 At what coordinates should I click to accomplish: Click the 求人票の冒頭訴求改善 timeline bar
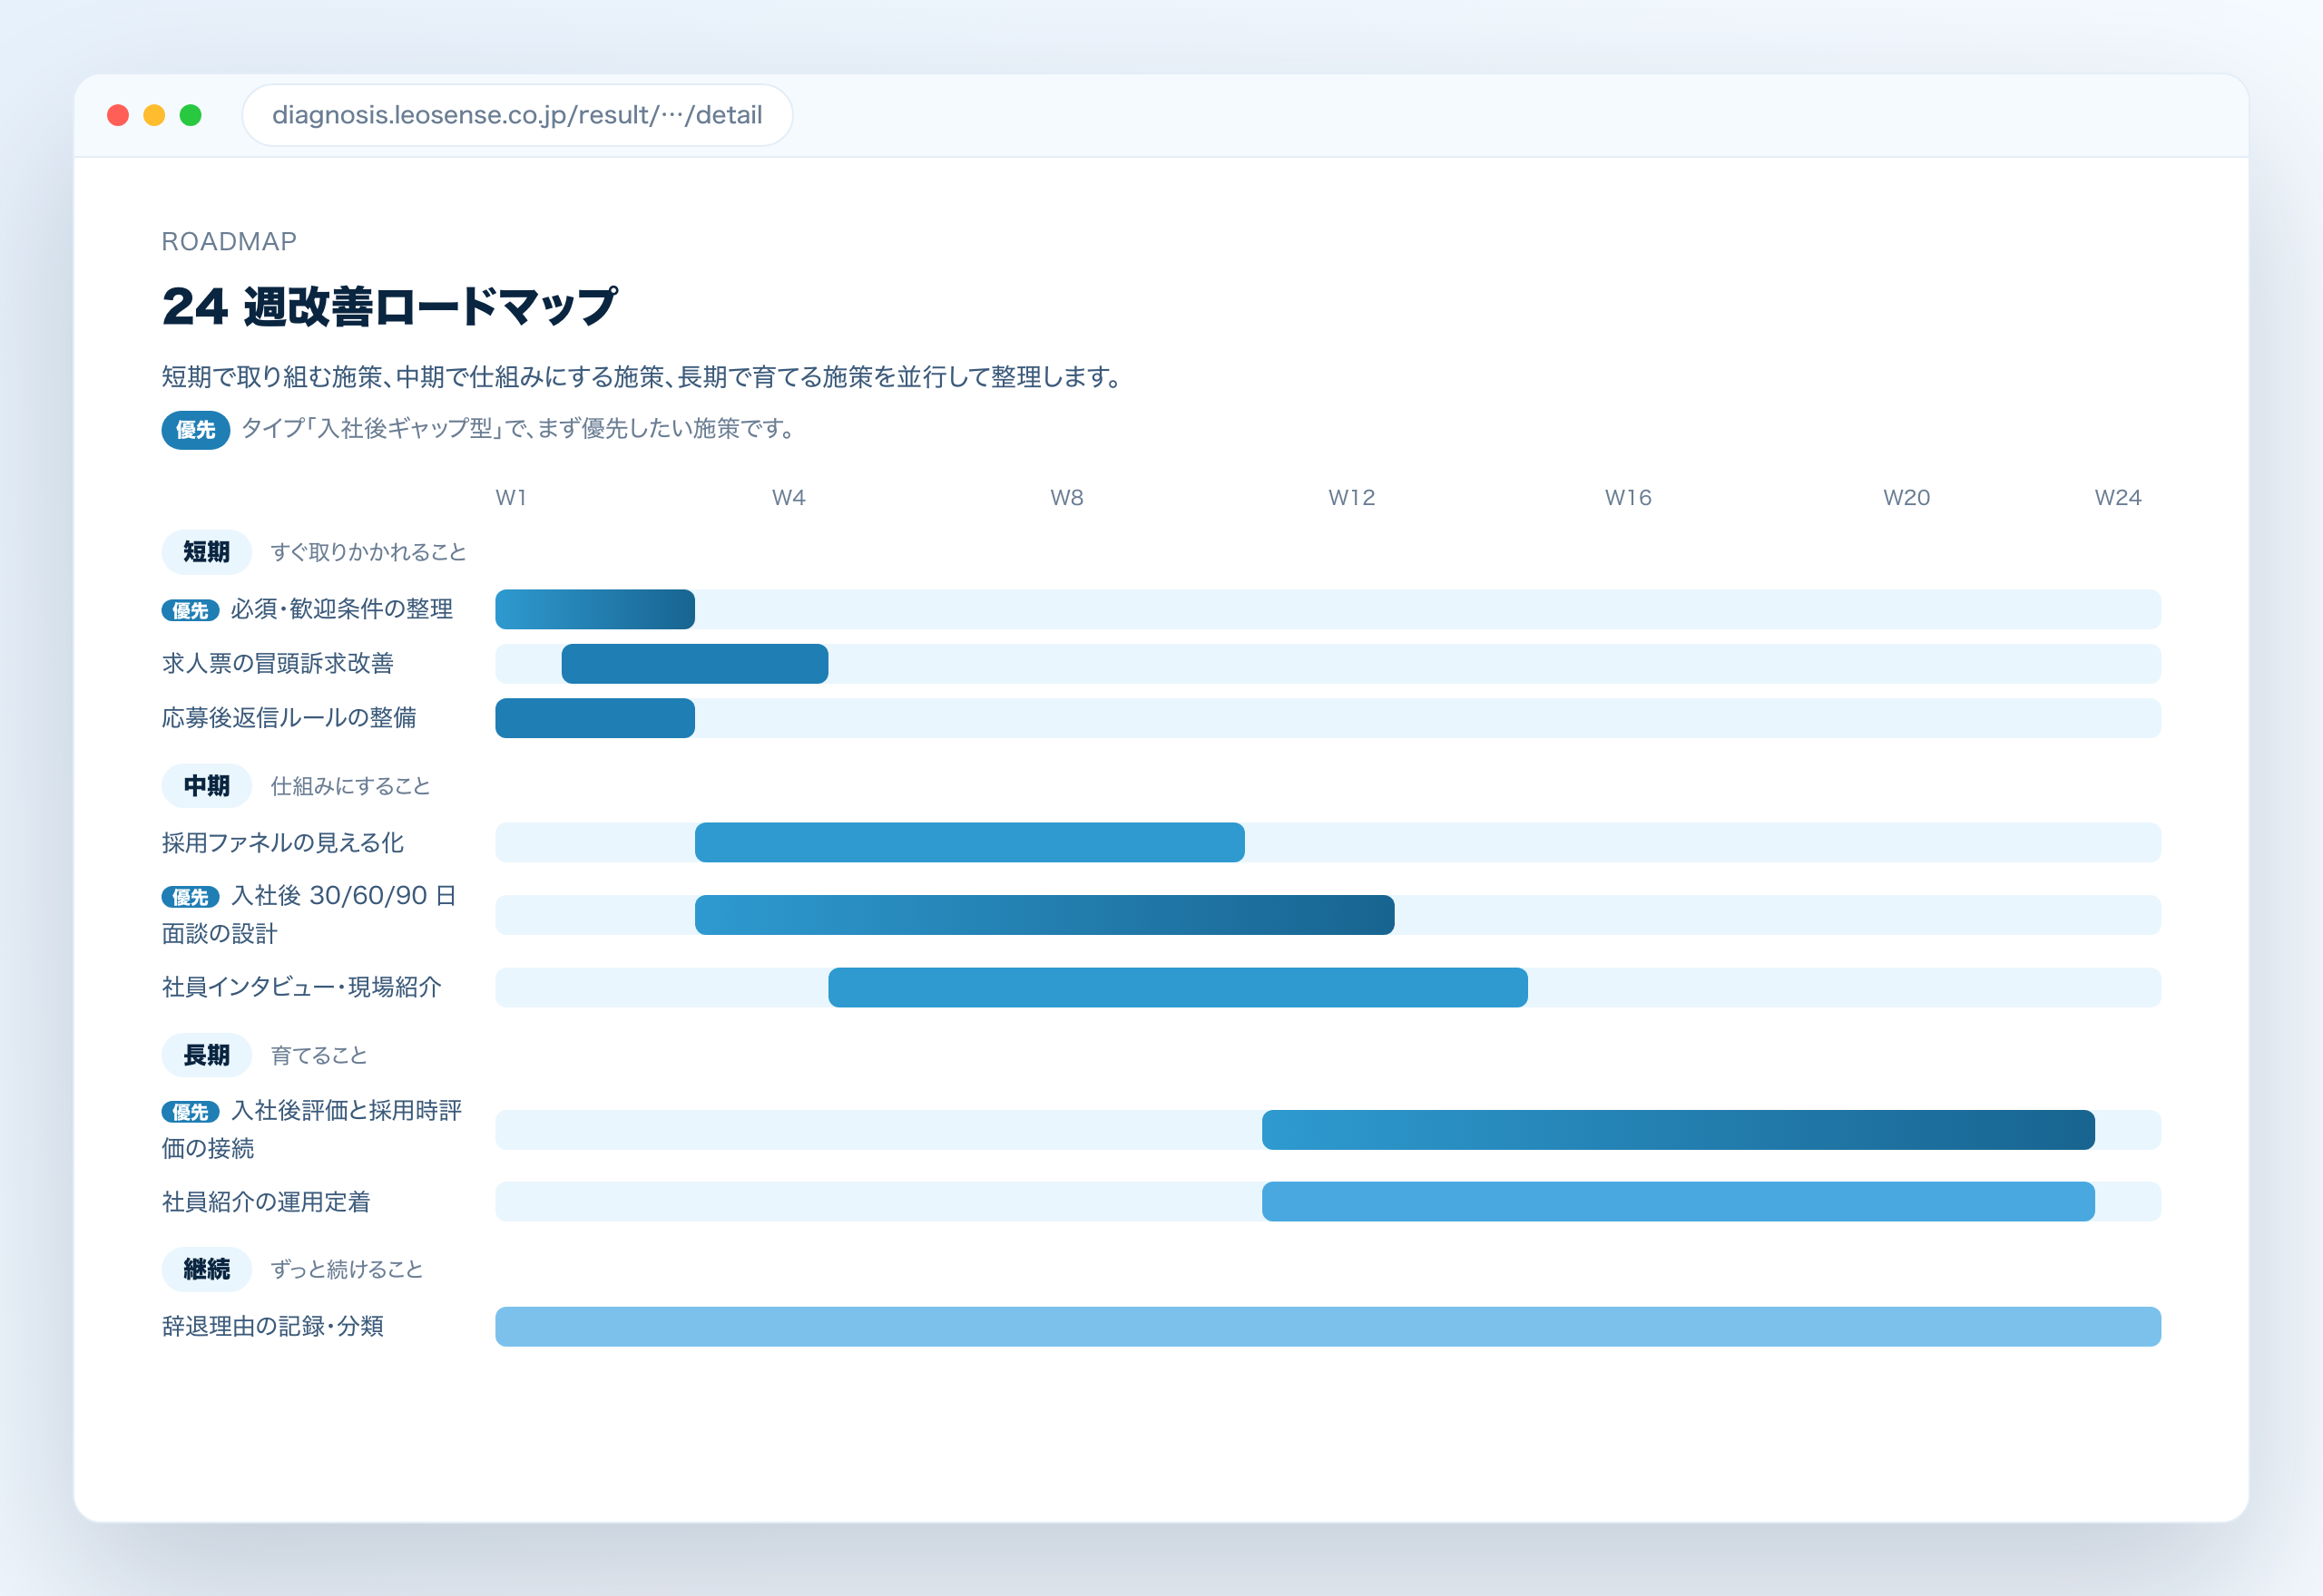[695, 664]
